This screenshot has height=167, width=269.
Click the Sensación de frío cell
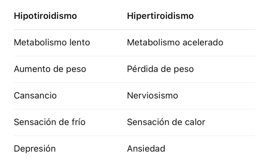[x=50, y=122]
